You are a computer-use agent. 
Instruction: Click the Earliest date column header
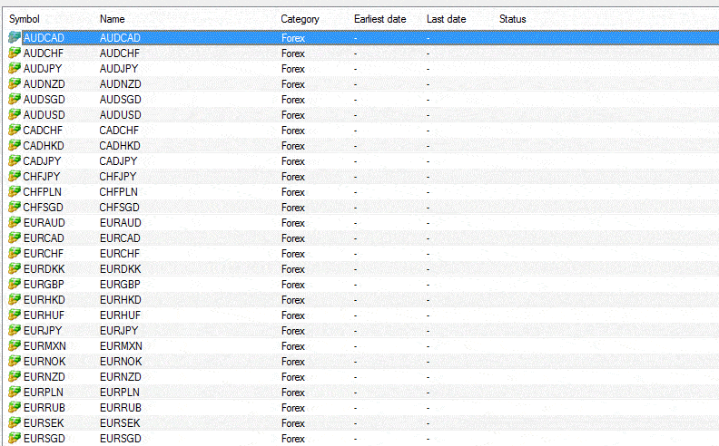click(x=380, y=19)
